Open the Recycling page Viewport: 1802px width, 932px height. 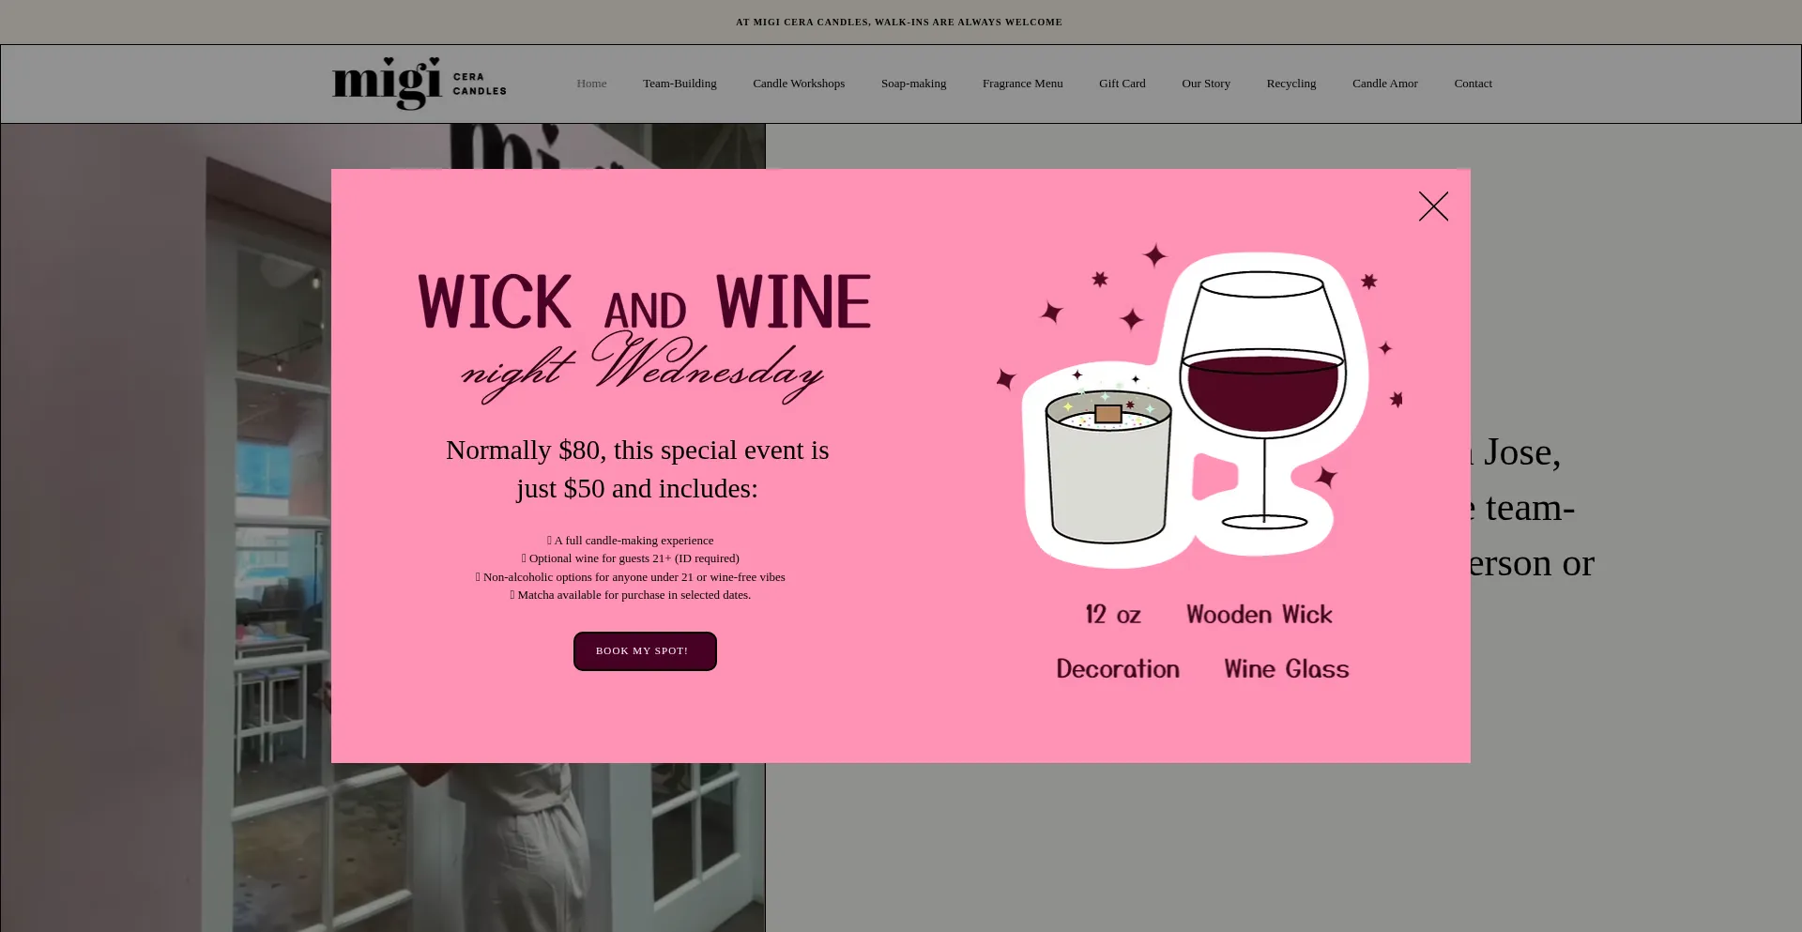1290,84
